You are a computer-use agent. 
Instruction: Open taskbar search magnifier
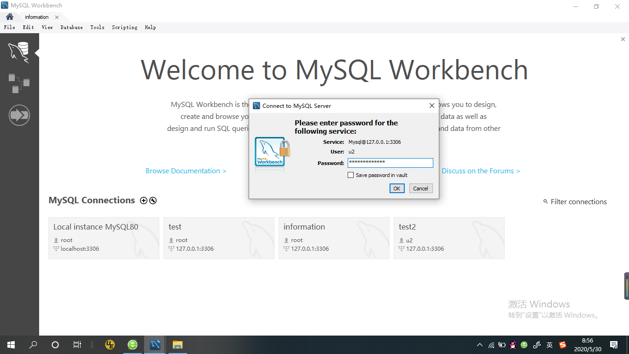coord(33,345)
